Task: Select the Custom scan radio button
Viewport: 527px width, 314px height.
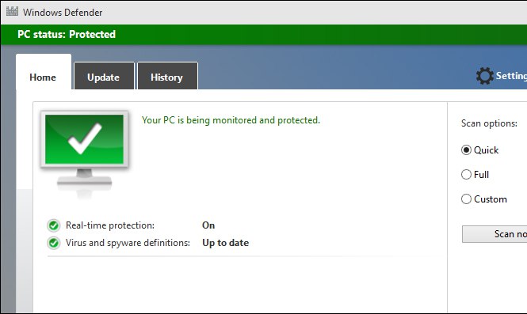Action: click(466, 199)
